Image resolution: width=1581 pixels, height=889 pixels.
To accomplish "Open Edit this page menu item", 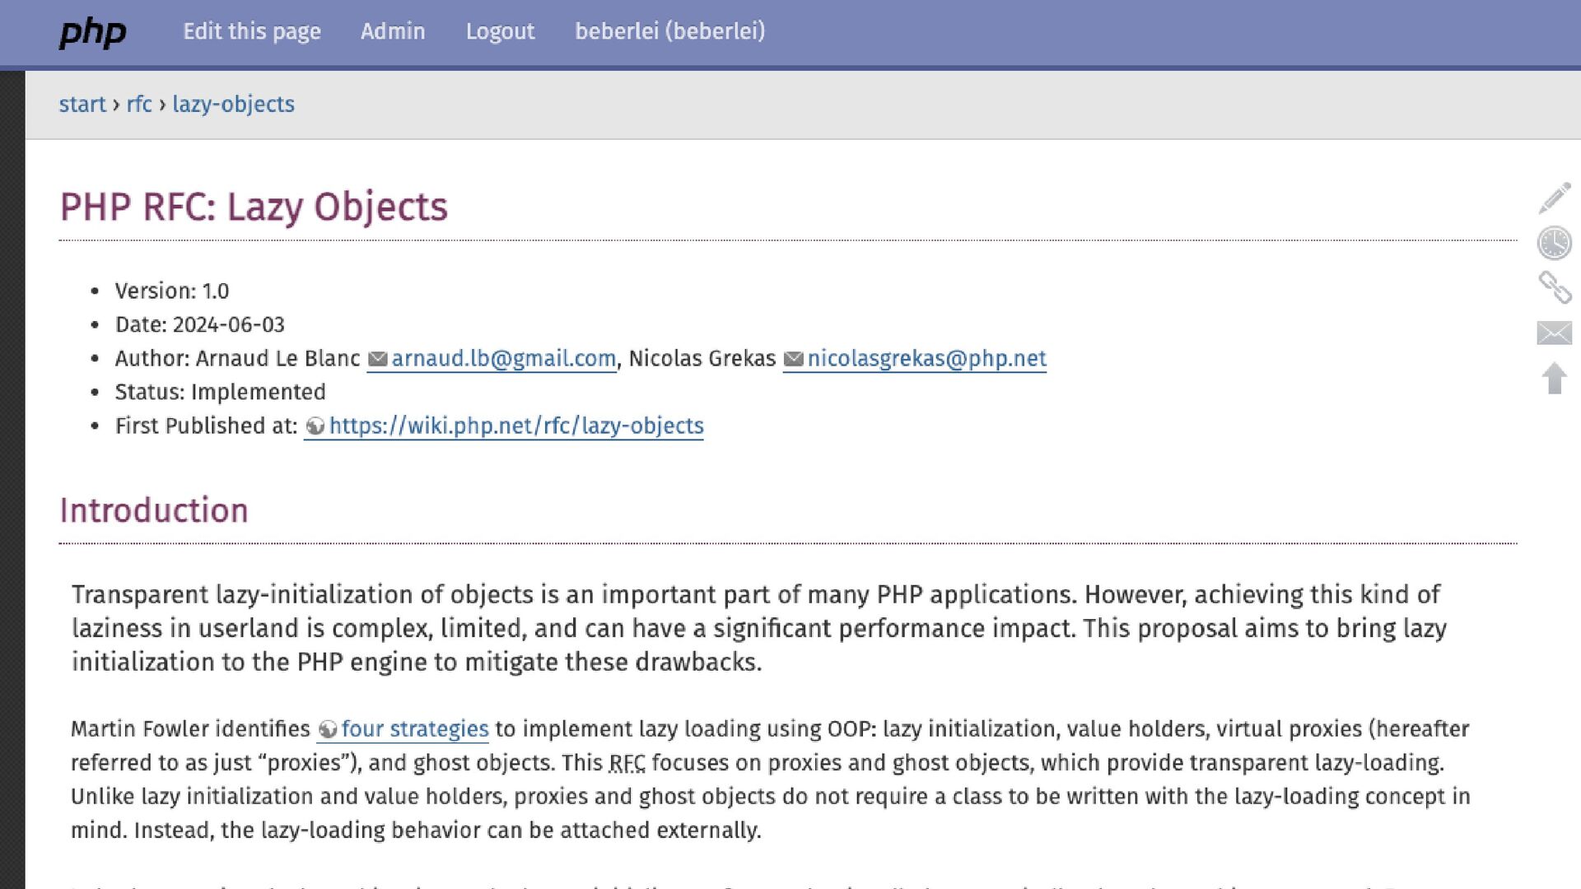I will 252,31.
